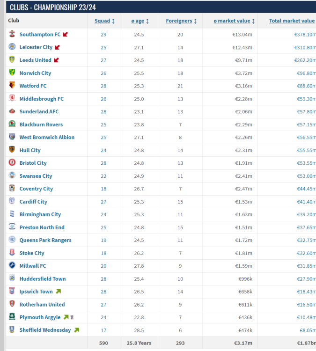
Task: Select Huddersfield Town market value €996k
Action: (x=245, y=279)
